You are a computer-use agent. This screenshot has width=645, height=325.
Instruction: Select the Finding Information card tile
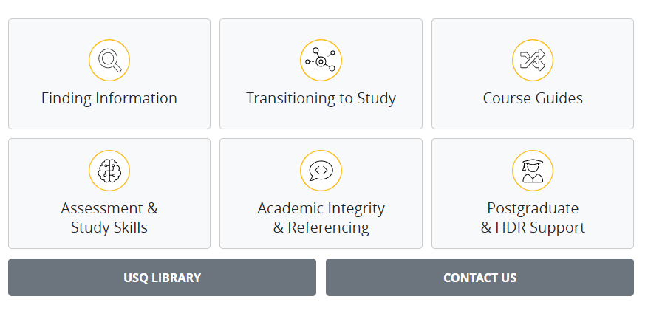pos(109,74)
